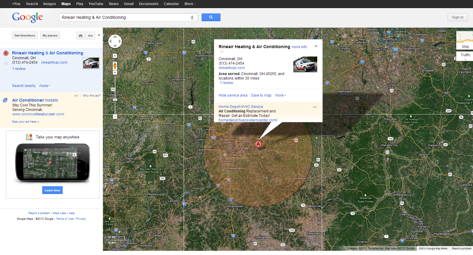Open the van thumbnail in the left listing
473x255 pixels.
pos(91,63)
